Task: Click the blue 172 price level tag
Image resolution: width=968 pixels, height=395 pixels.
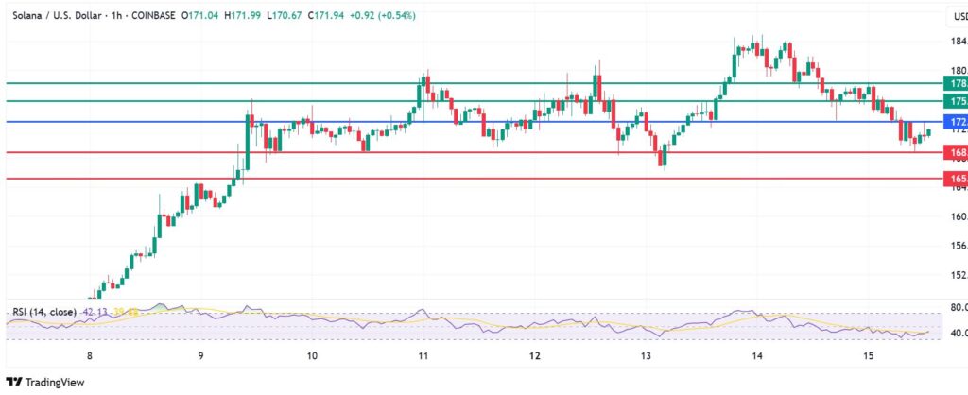Action: pyautogui.click(x=955, y=122)
